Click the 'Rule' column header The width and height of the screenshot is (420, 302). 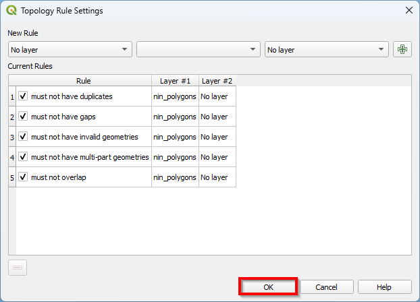[x=84, y=81]
